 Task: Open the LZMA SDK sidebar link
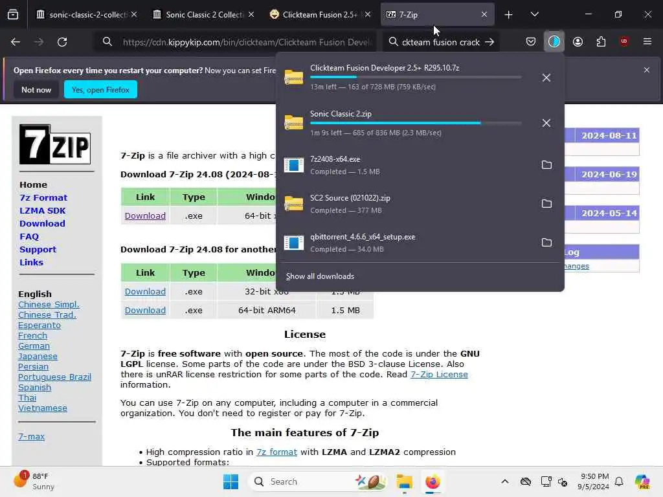[43, 210]
